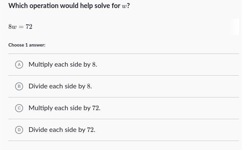242x150 pixels.
Task: Click the number 72 in option C
Action: pyautogui.click(x=96, y=108)
